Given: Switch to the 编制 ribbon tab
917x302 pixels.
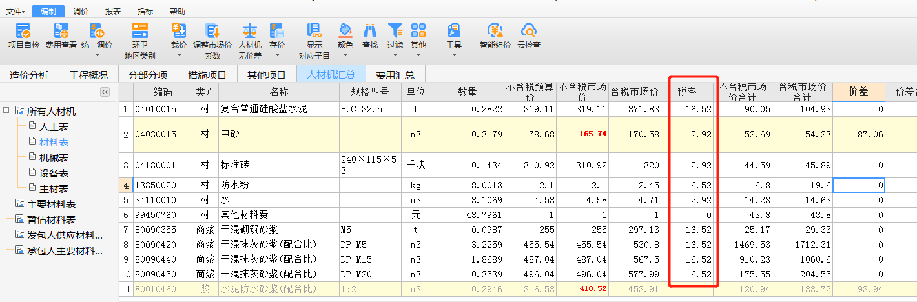Looking at the screenshot, I should click(48, 11).
